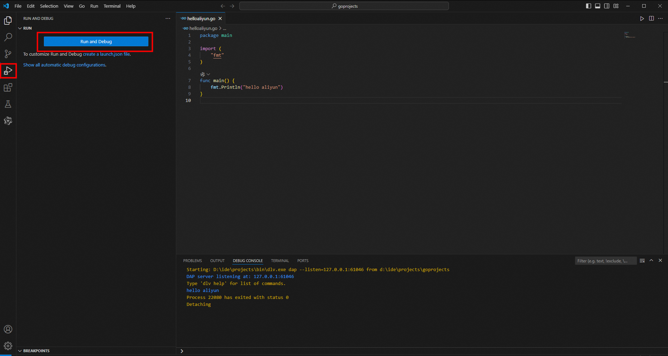Split the editor to the right
Screen dimensions: 668x356
pos(651,18)
